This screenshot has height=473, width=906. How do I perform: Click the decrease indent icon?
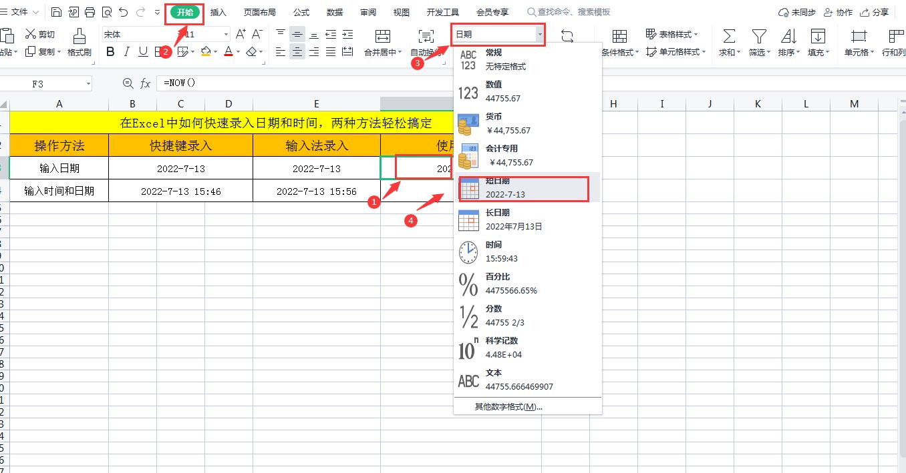[331, 34]
